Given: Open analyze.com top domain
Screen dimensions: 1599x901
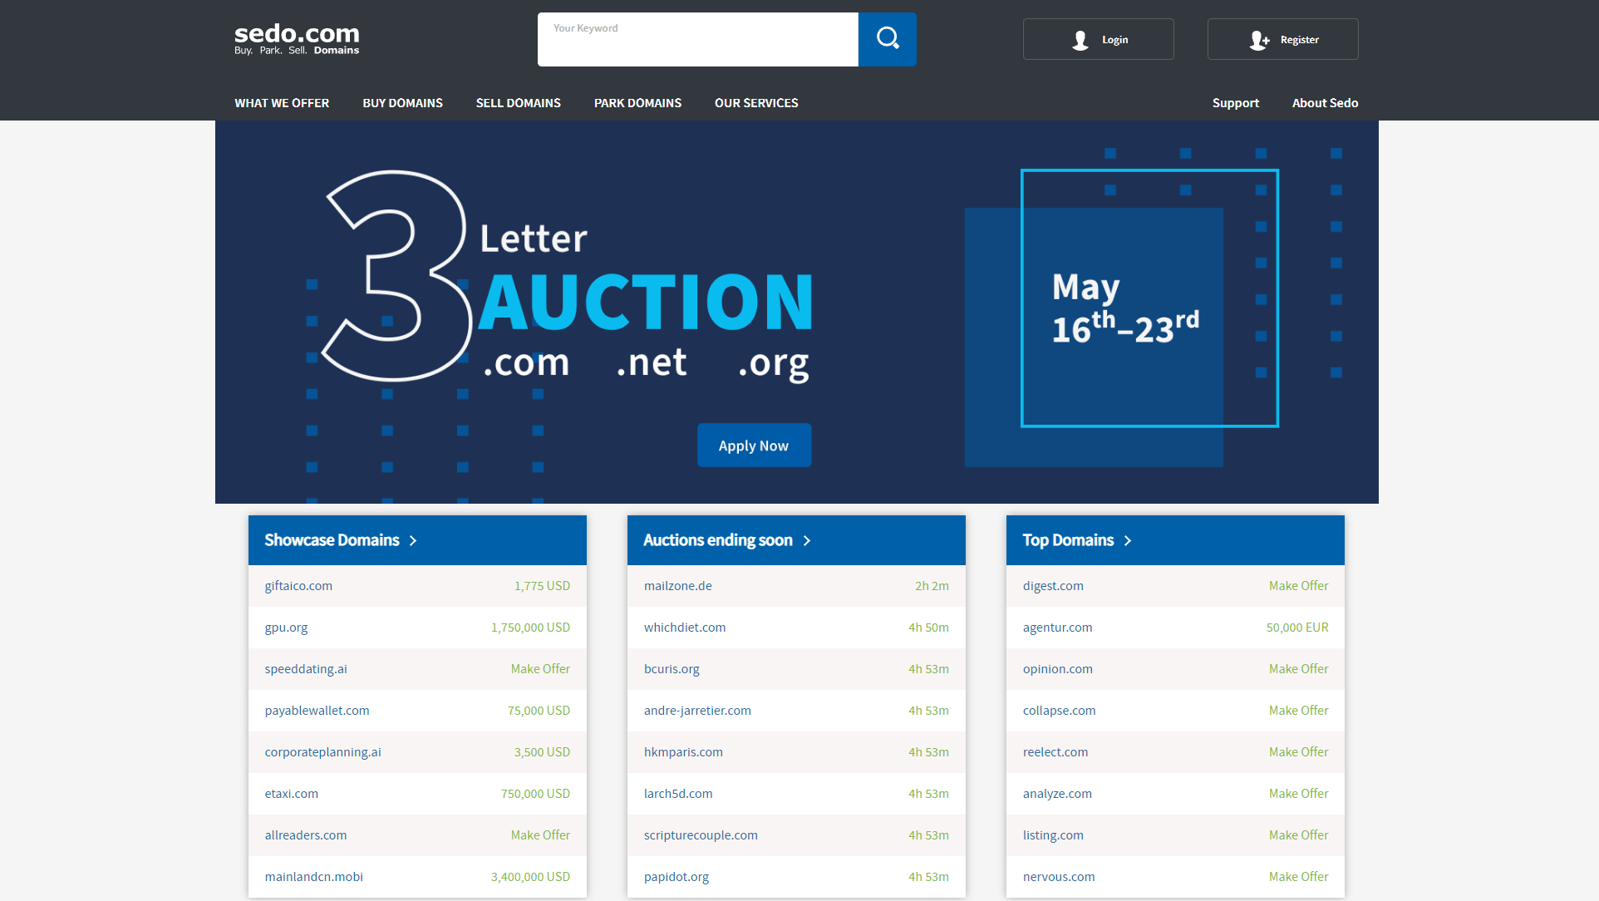Looking at the screenshot, I should tap(1057, 794).
